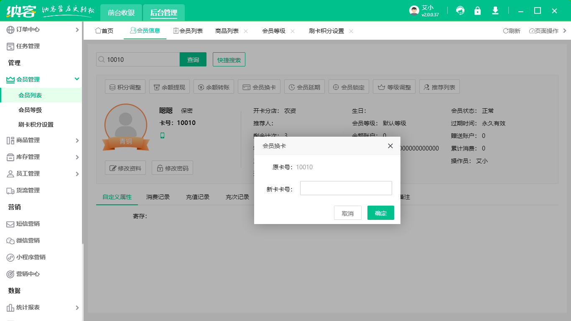
Task: Open 营销中心 from the sidebar
Action: click(x=28, y=274)
